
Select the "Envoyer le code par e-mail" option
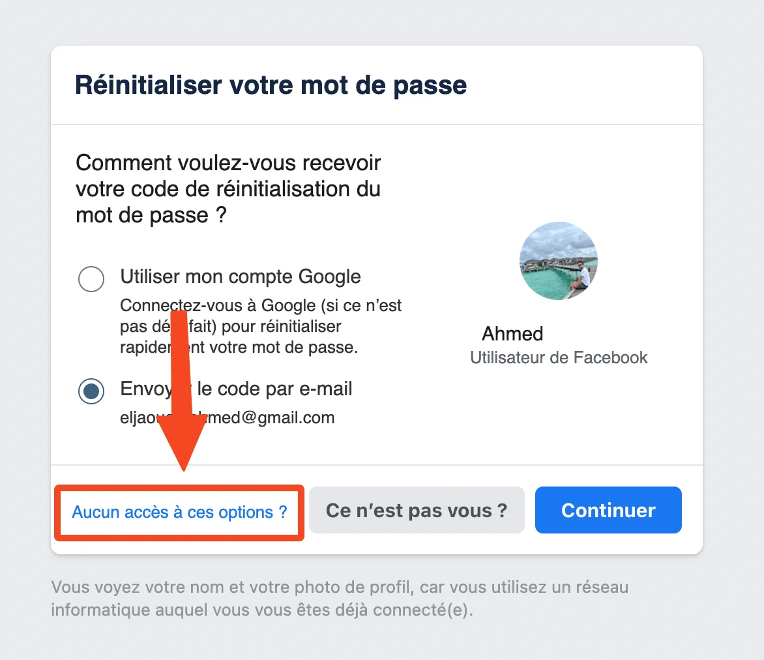coord(91,391)
